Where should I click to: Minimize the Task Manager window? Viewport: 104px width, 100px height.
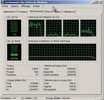(x=93, y=2)
